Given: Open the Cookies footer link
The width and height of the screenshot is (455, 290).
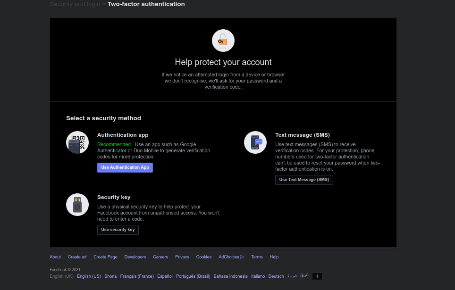Looking at the screenshot, I should [204, 257].
